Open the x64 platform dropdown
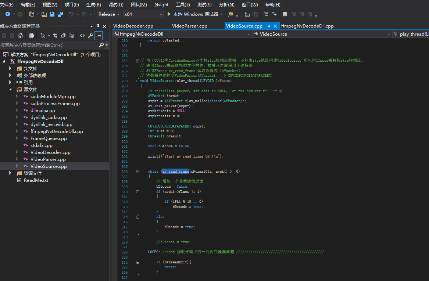The height and width of the screenshot is (281, 429). click(x=143, y=14)
